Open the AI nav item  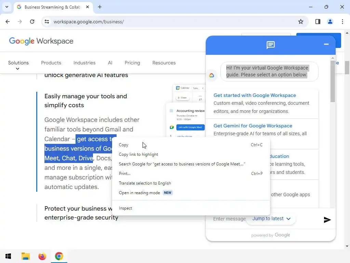[110, 63]
